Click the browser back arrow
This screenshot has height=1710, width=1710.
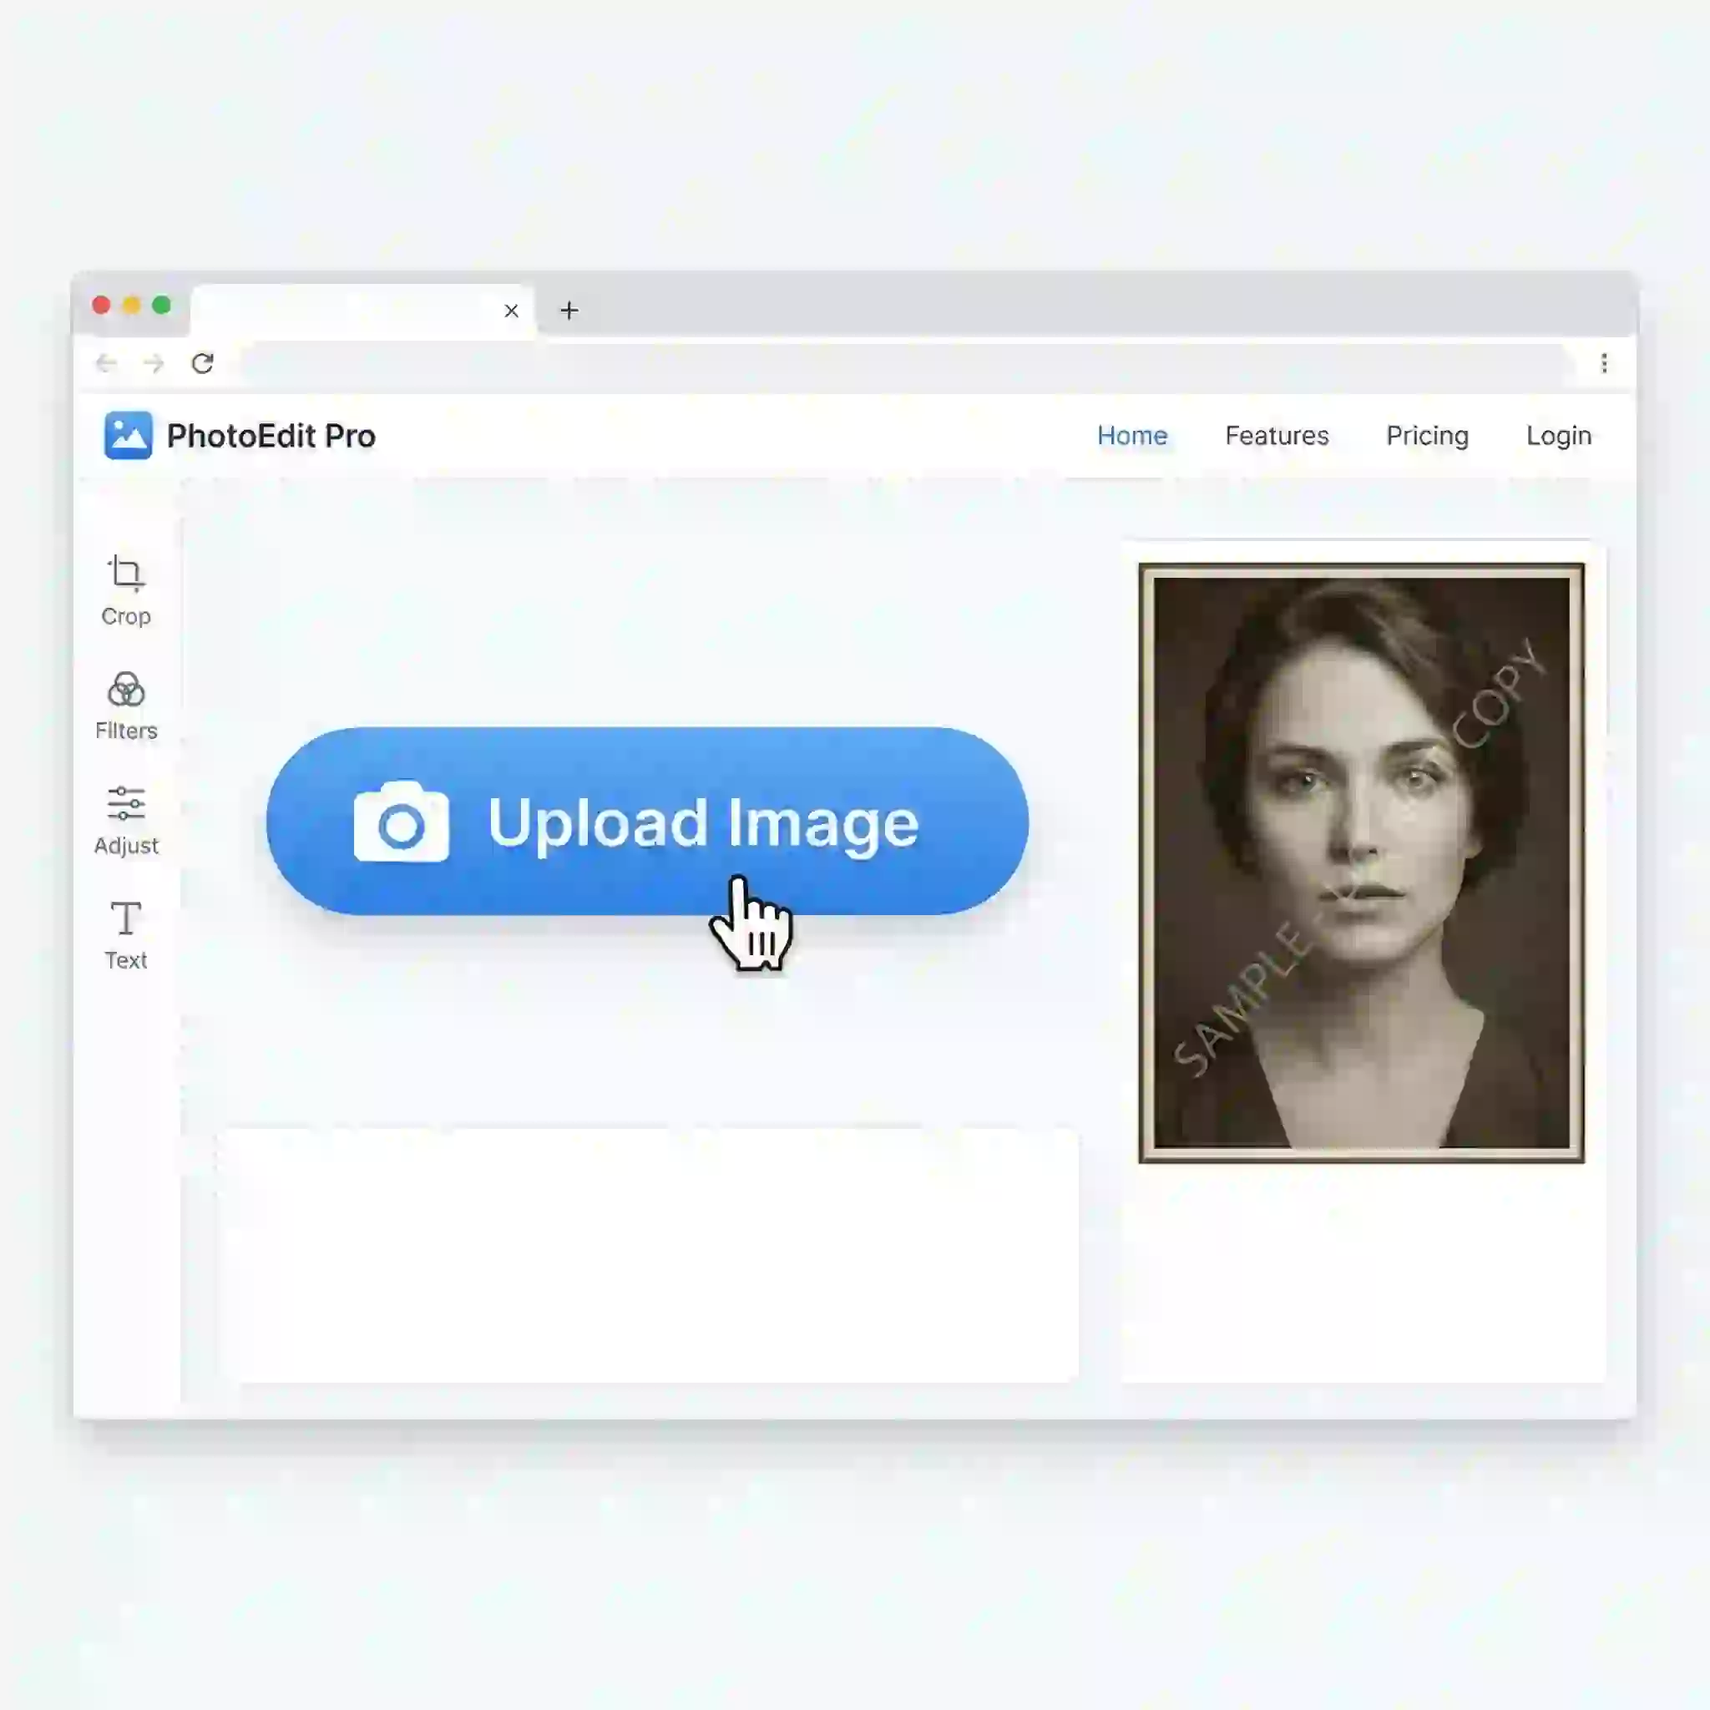(x=107, y=363)
